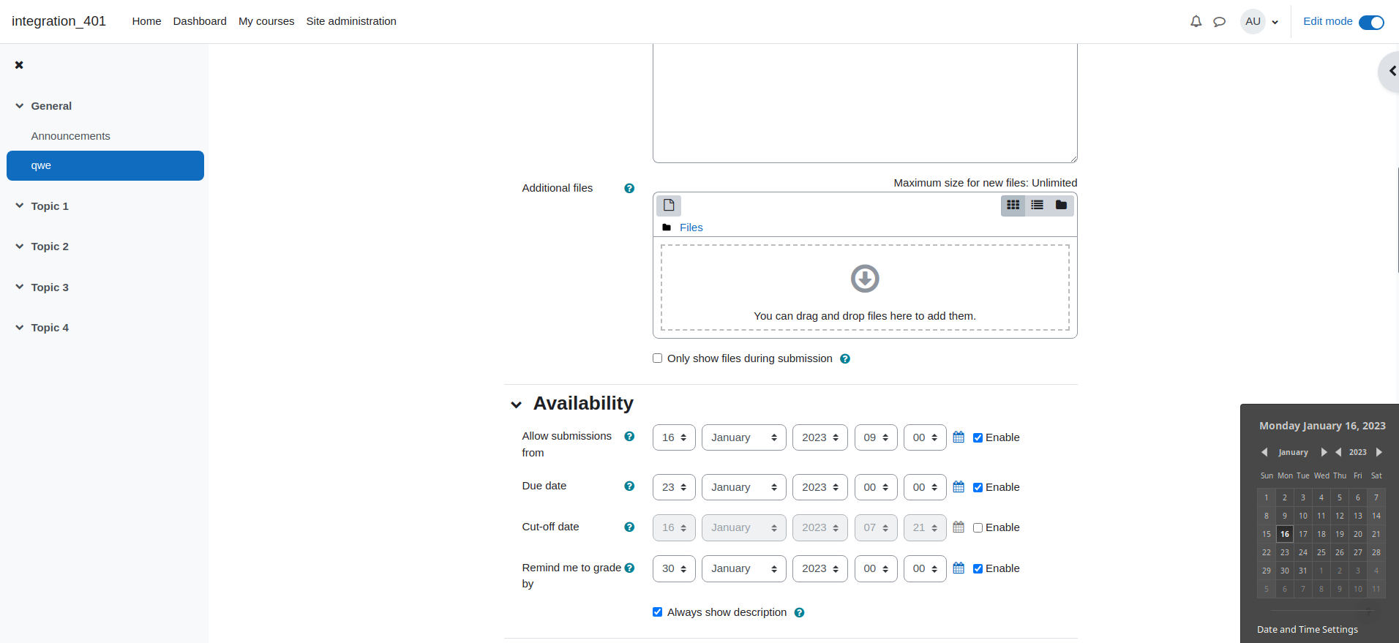Go to previous year in calendar popup
1399x643 pixels.
pyautogui.click(x=1338, y=452)
